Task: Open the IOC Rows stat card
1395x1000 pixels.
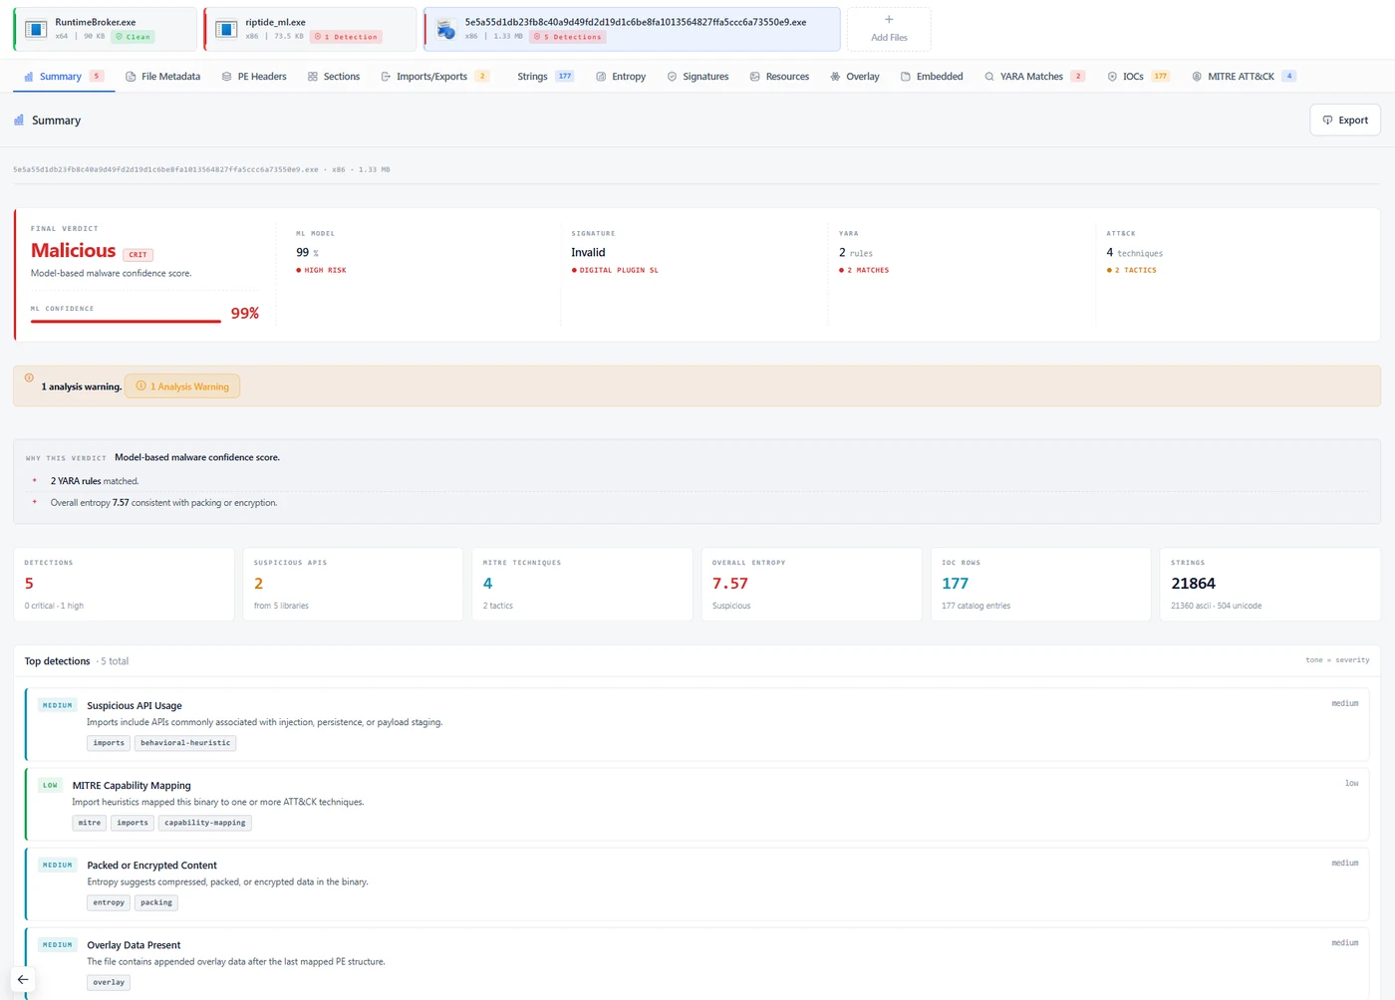Action: tap(1040, 584)
